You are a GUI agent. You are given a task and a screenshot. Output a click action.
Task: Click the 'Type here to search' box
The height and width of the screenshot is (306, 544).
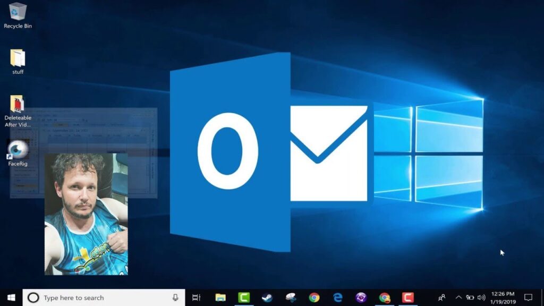tap(104, 297)
